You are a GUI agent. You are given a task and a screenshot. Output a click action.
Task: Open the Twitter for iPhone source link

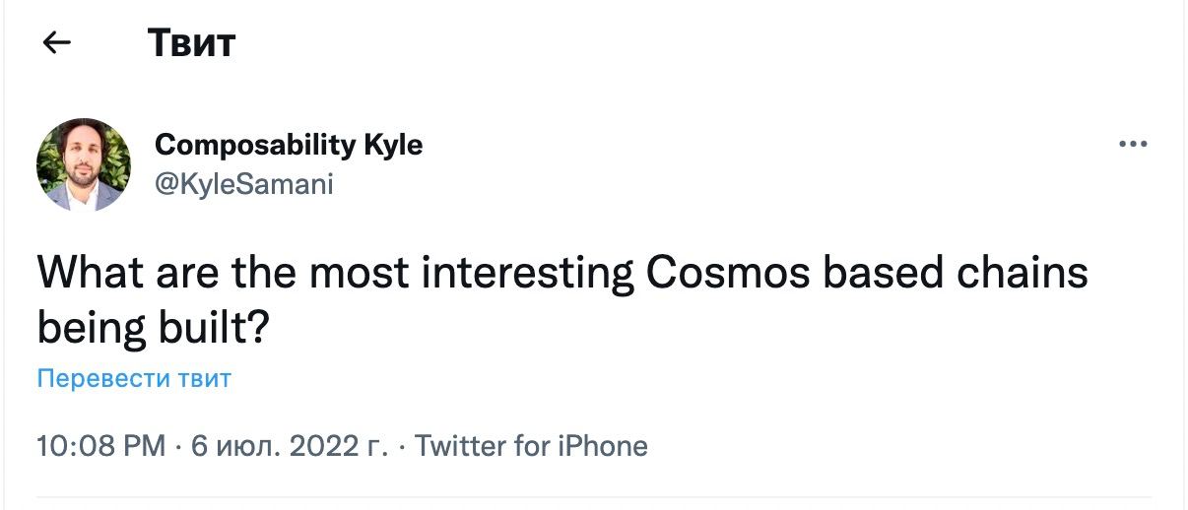point(531,446)
